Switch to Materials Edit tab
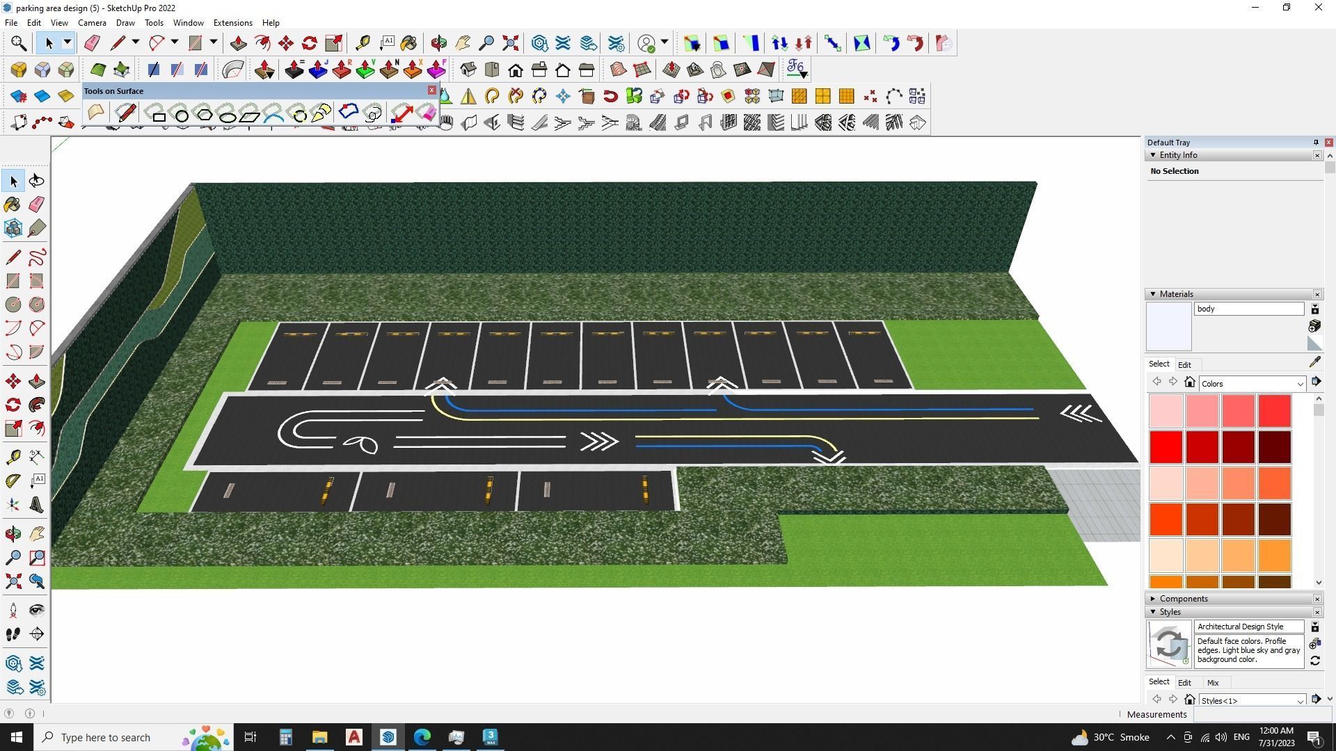Screen dimensions: 1336x751 1184,365
